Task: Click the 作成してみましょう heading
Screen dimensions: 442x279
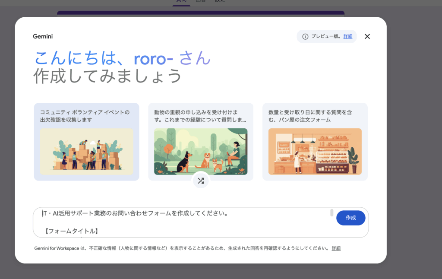Action: tap(107, 76)
